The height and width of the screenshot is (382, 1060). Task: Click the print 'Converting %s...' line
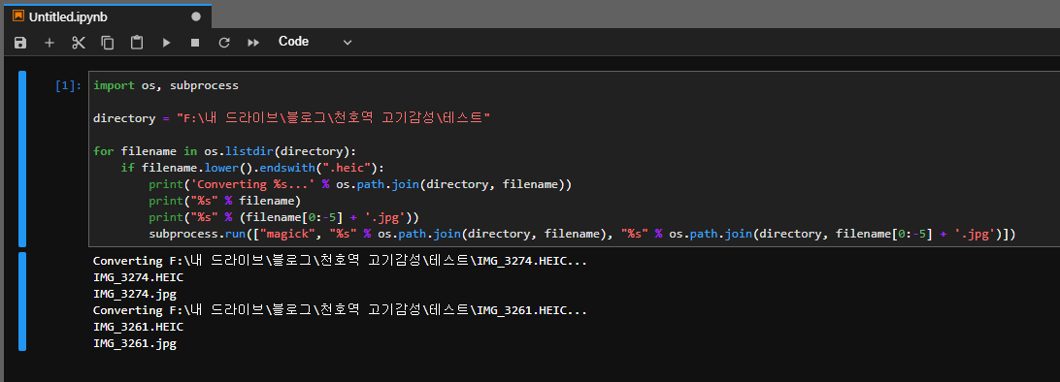pos(360,183)
